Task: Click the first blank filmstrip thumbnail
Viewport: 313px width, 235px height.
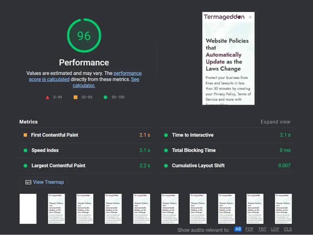Action: click(x=28, y=209)
